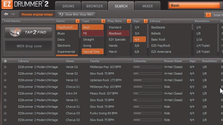Click the Tap 2 Find button
The width and height of the screenshot is (223, 125).
point(28,32)
